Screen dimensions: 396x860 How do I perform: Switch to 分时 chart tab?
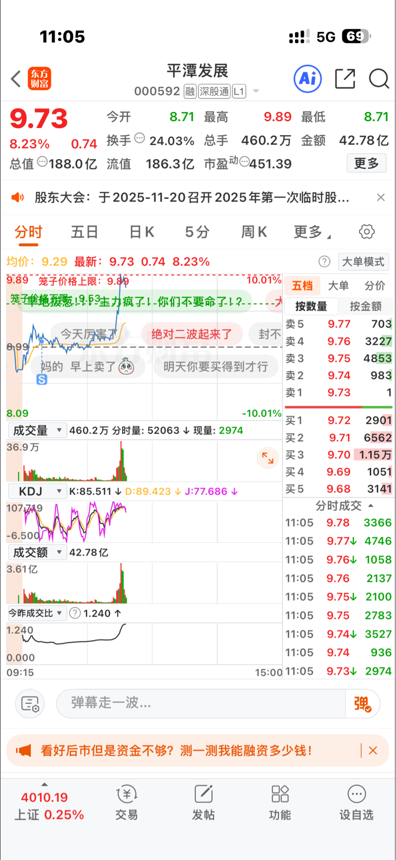point(28,232)
